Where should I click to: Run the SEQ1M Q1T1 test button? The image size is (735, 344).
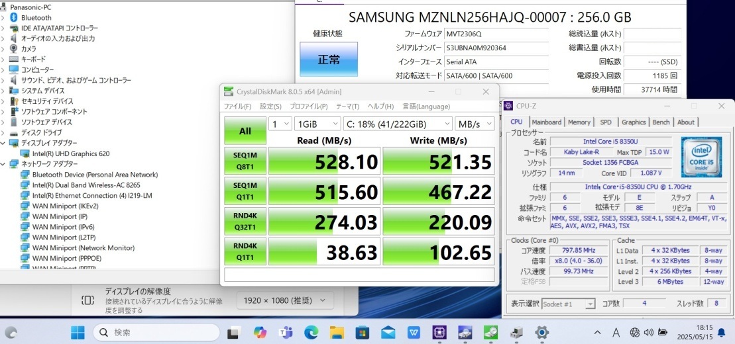click(245, 191)
